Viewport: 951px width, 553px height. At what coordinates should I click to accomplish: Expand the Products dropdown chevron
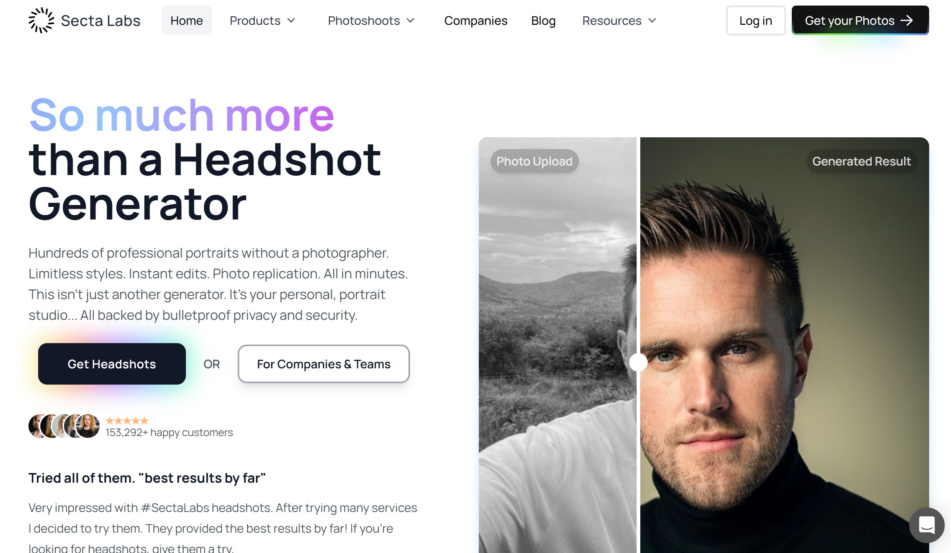pyautogui.click(x=291, y=20)
